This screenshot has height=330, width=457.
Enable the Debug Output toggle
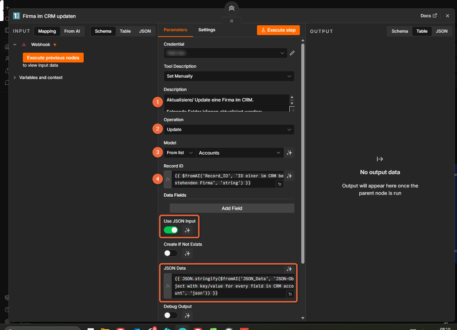click(171, 315)
